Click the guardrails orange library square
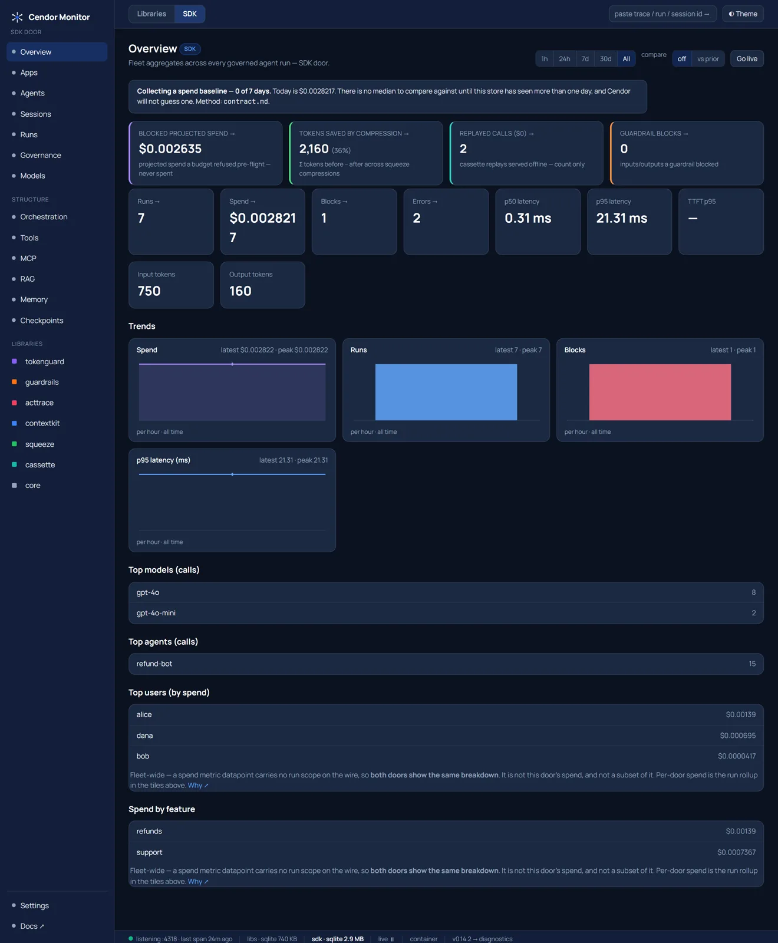This screenshot has width=778, height=943. pyautogui.click(x=14, y=382)
